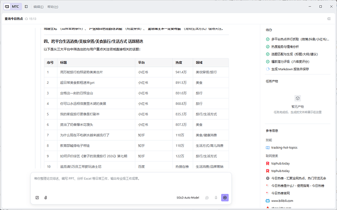This screenshot has width=337, height=210.
Task: Open the www.bilibili.com reference link
Action: (282, 201)
